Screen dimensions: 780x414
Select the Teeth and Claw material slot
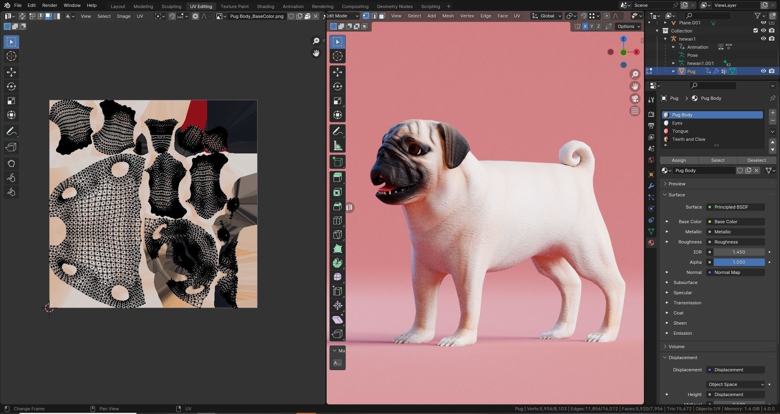(x=713, y=139)
